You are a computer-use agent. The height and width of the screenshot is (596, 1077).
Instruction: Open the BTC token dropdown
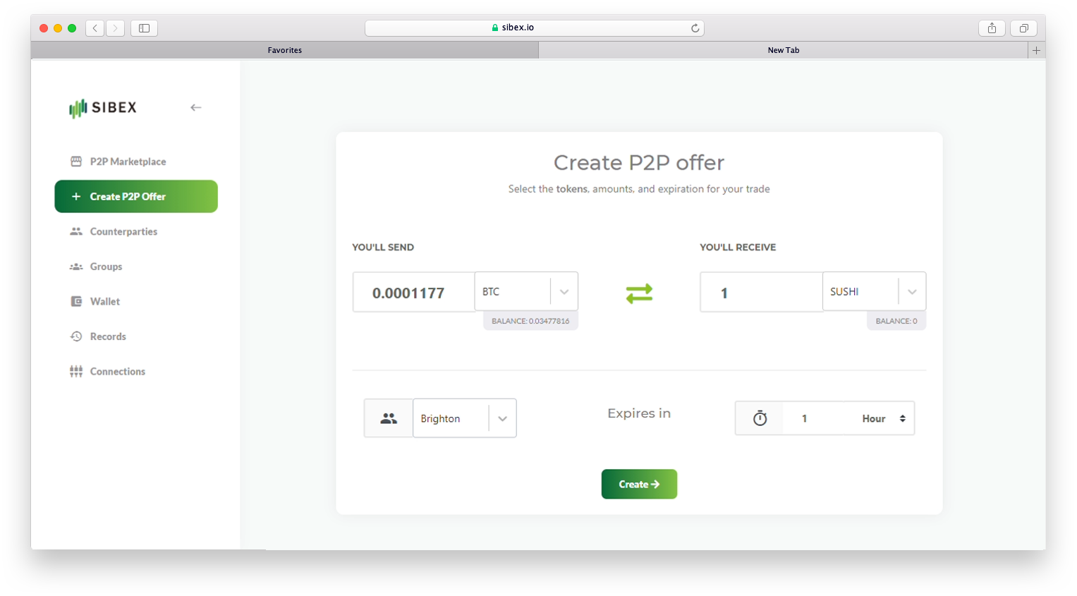(x=564, y=292)
